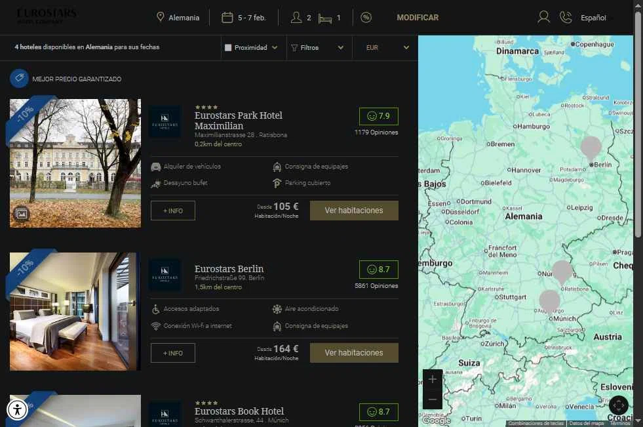Click the Wi-Fi connection icon
Viewport: 643px width, 427px height.
pos(155,326)
